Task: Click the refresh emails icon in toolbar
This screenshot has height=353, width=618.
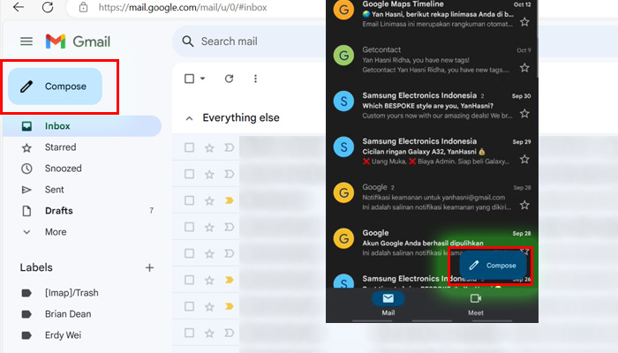Action: coord(229,79)
